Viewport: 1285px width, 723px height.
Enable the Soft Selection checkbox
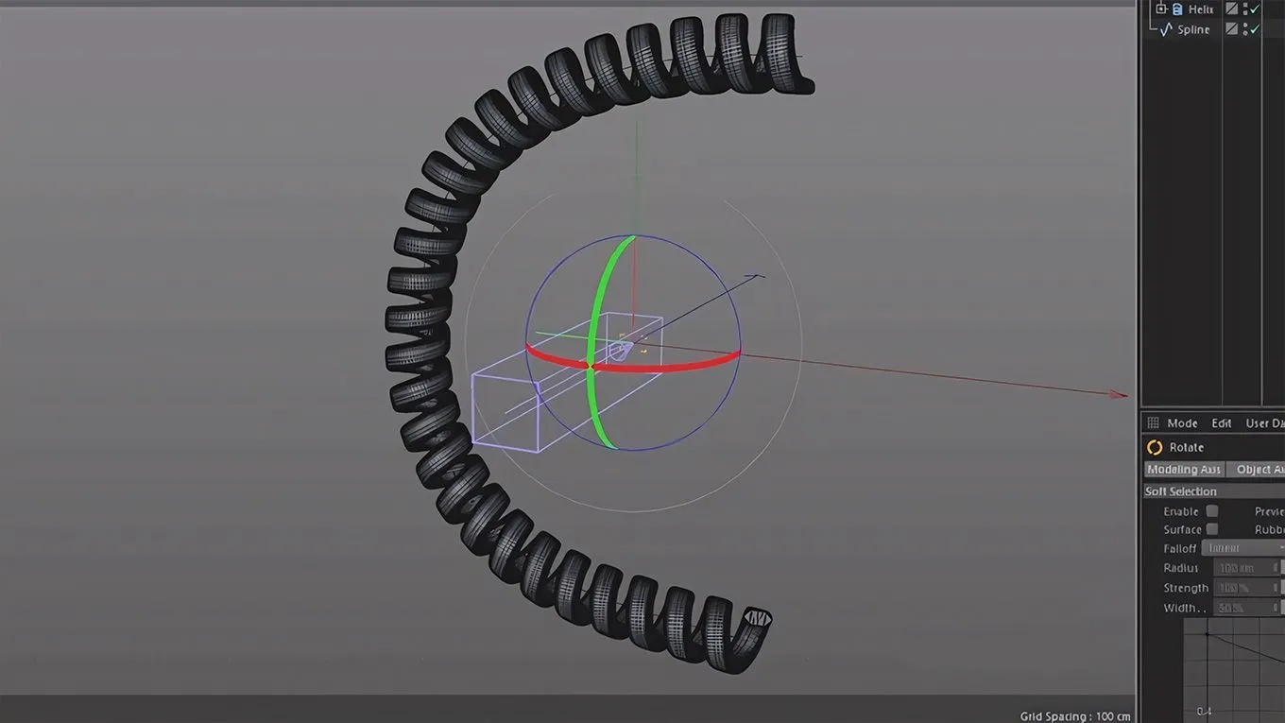click(x=1211, y=511)
